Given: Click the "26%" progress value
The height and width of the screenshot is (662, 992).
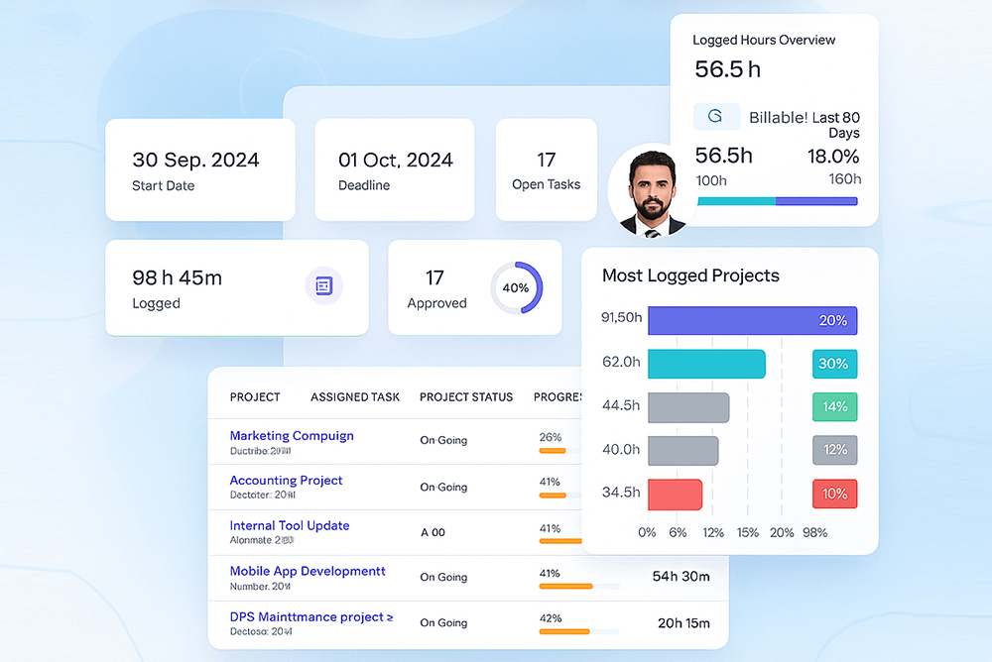Looking at the screenshot, I should [x=551, y=437].
